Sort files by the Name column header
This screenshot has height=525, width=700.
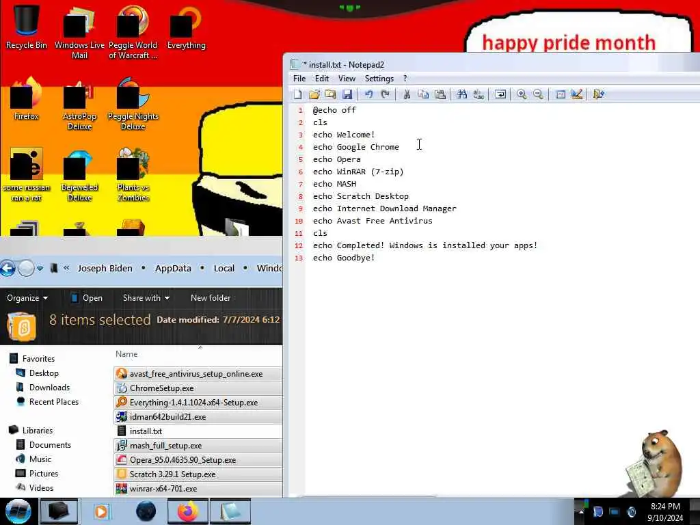coord(126,354)
